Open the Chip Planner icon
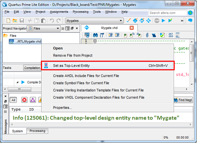 [x=142, y=21]
